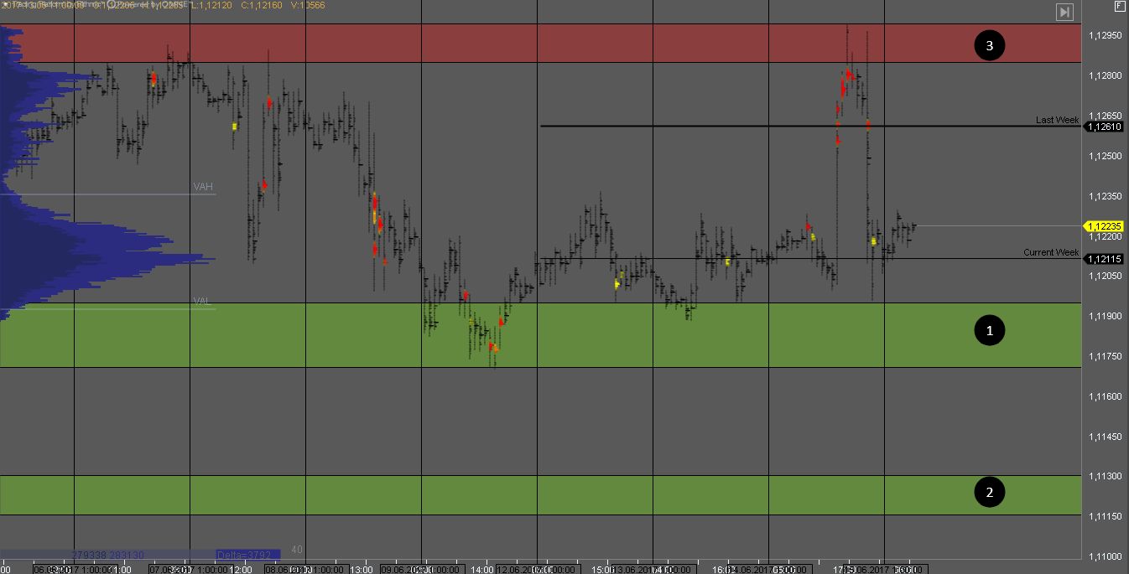Screen dimensions: 1129x574
Task: Click the blue Delta=3792 indicator box
Action: tap(247, 555)
